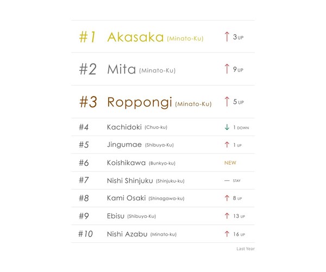Click the up arrow for Nishi Azabu
This screenshot has width=326, height=272.
227,234
